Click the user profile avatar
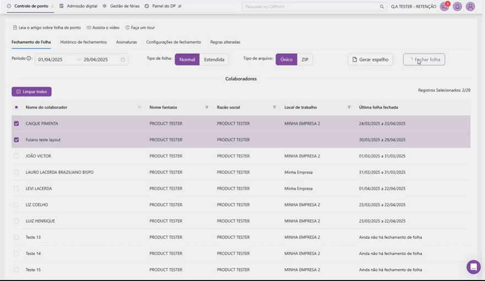485x281 pixels. (x=470, y=7)
